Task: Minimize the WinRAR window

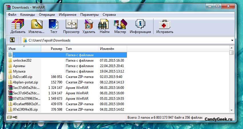Action: (210, 6)
